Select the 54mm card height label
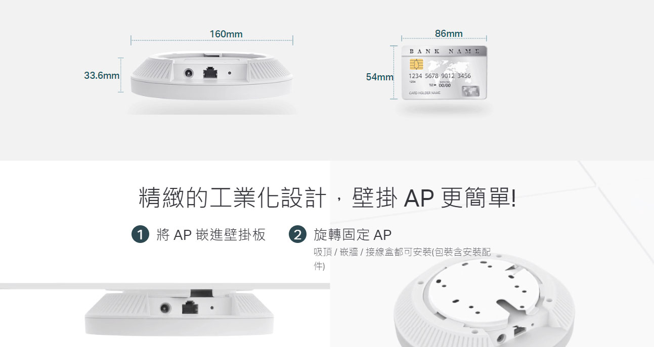Image resolution: width=654 pixels, height=347 pixels. point(380,77)
